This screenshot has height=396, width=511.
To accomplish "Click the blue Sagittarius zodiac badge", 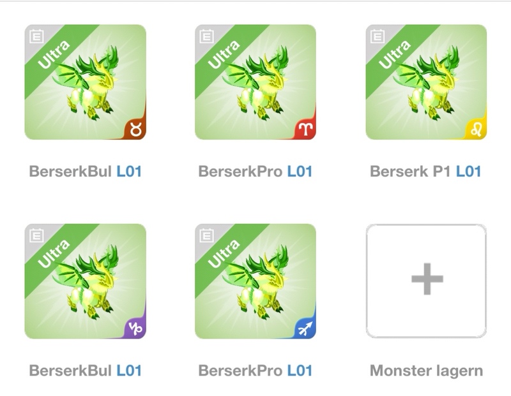I will click(307, 328).
